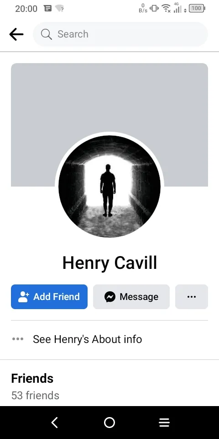Tap the battery indicator in status bar
This screenshot has height=439, width=219.
point(197,8)
